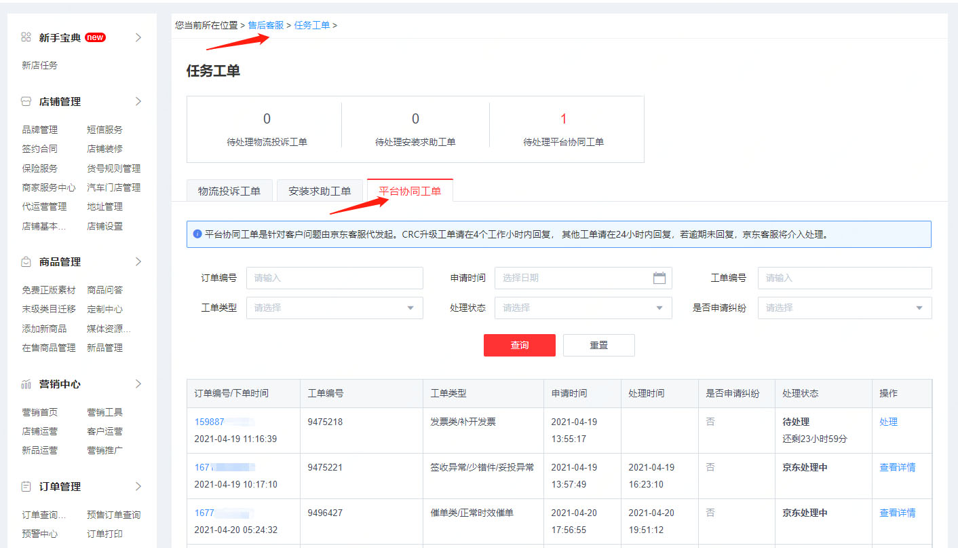
Task: Open the calendar icon in 申请时间 field
Action: pos(659,278)
